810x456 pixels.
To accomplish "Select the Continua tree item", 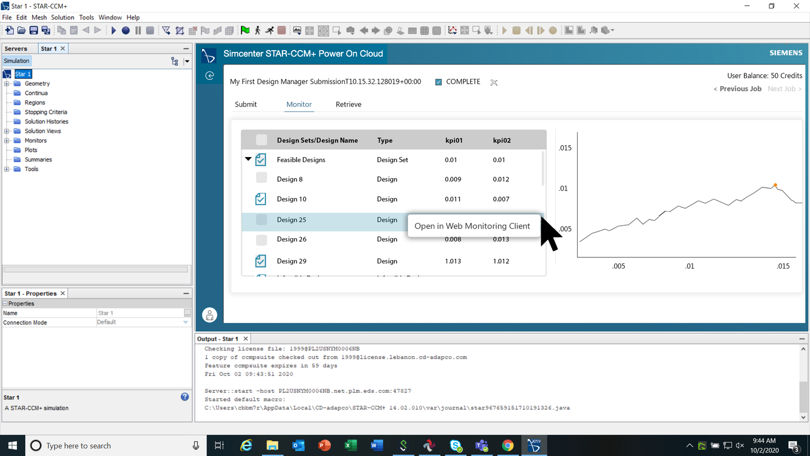I will click(x=36, y=93).
